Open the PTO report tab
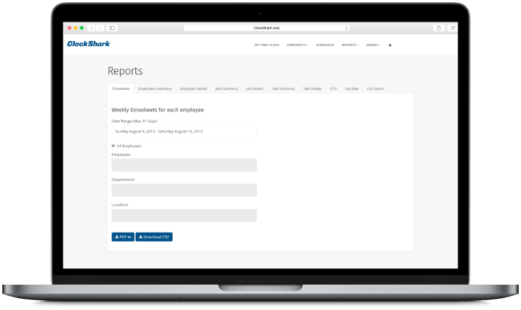 click(x=333, y=88)
